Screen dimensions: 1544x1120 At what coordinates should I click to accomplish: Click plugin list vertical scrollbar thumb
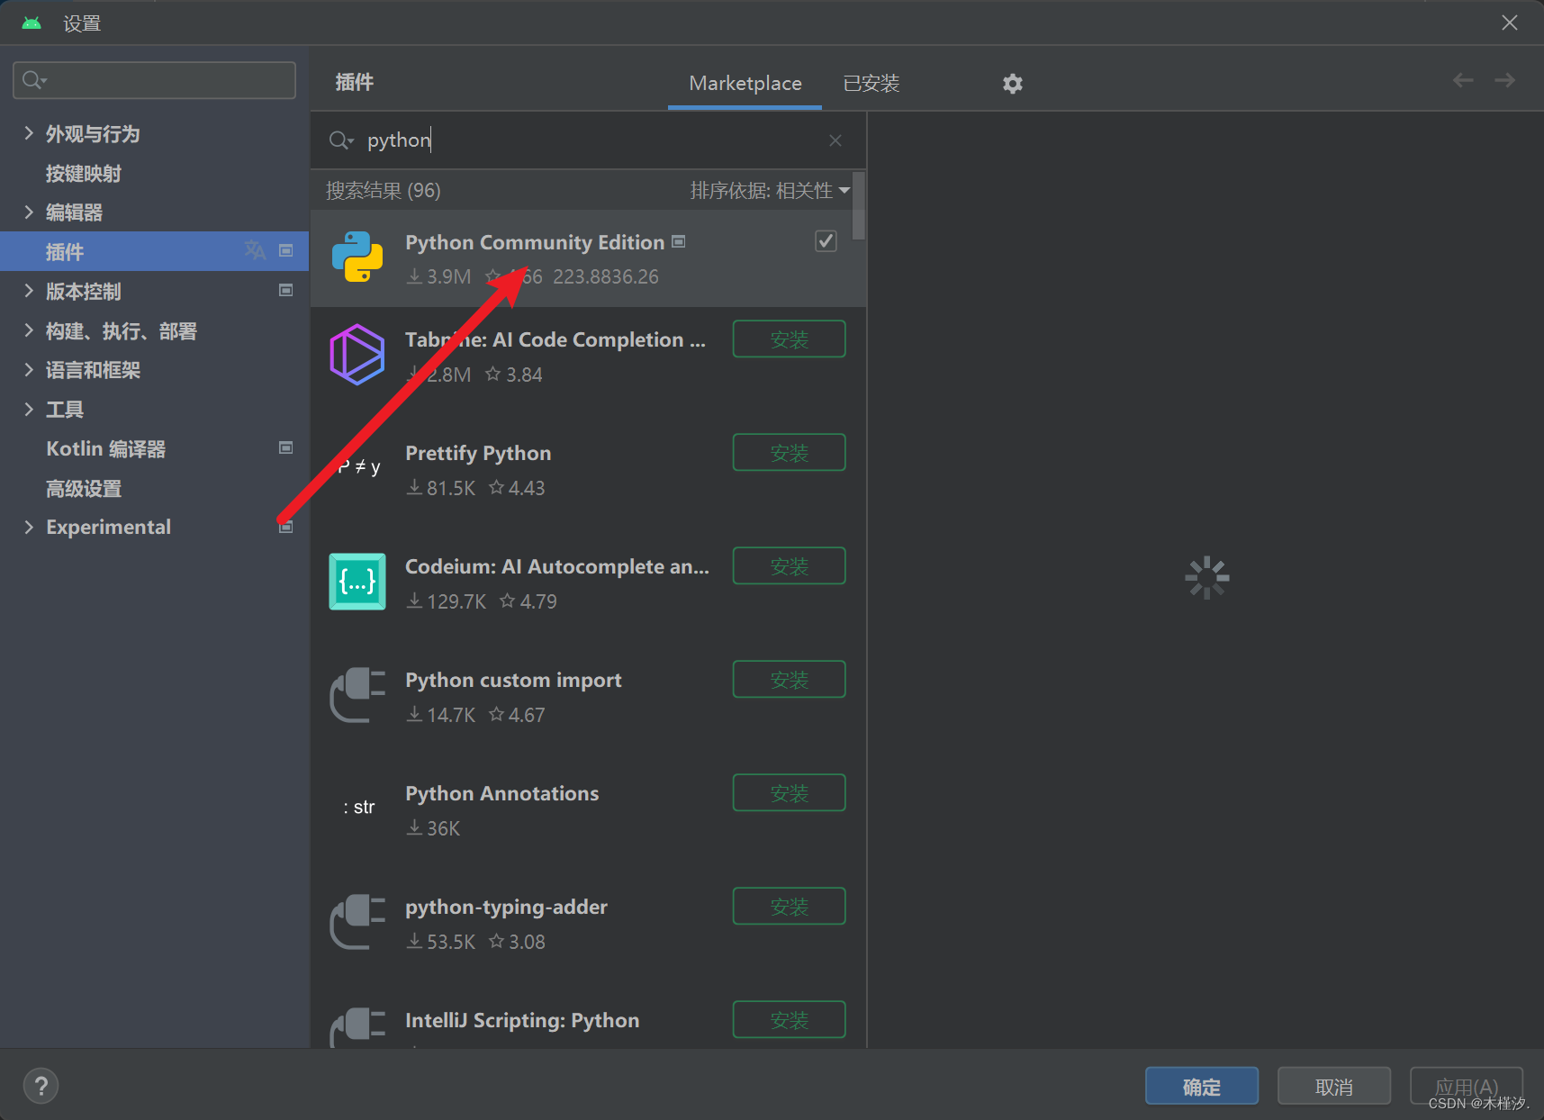[859, 206]
